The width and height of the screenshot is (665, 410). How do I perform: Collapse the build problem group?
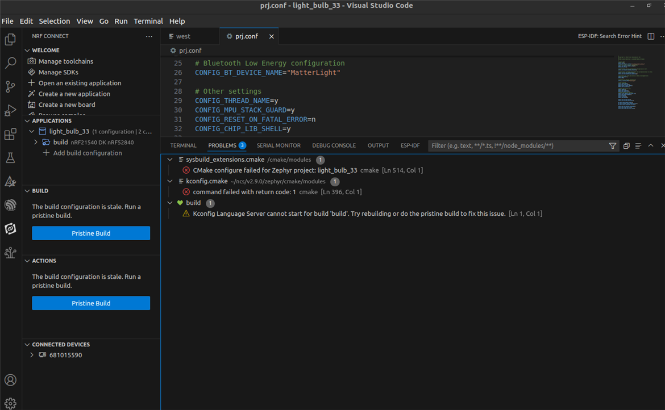click(170, 203)
